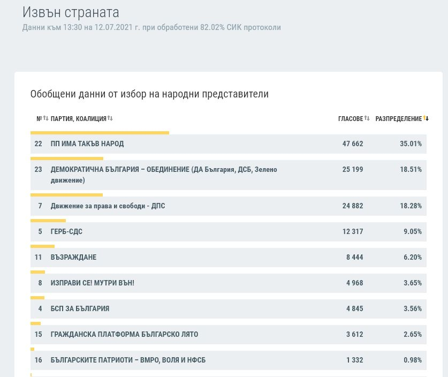448x377 pixels.
Task: Click votes value 4 845
Action: click(354, 309)
